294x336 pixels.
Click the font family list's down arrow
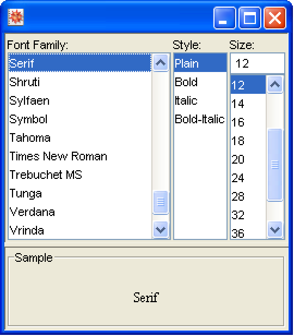coord(161,230)
